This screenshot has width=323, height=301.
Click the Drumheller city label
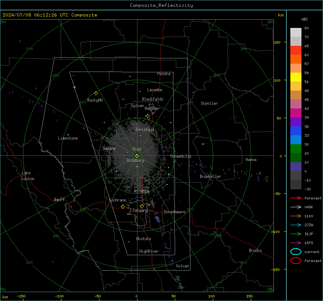coord(210,176)
